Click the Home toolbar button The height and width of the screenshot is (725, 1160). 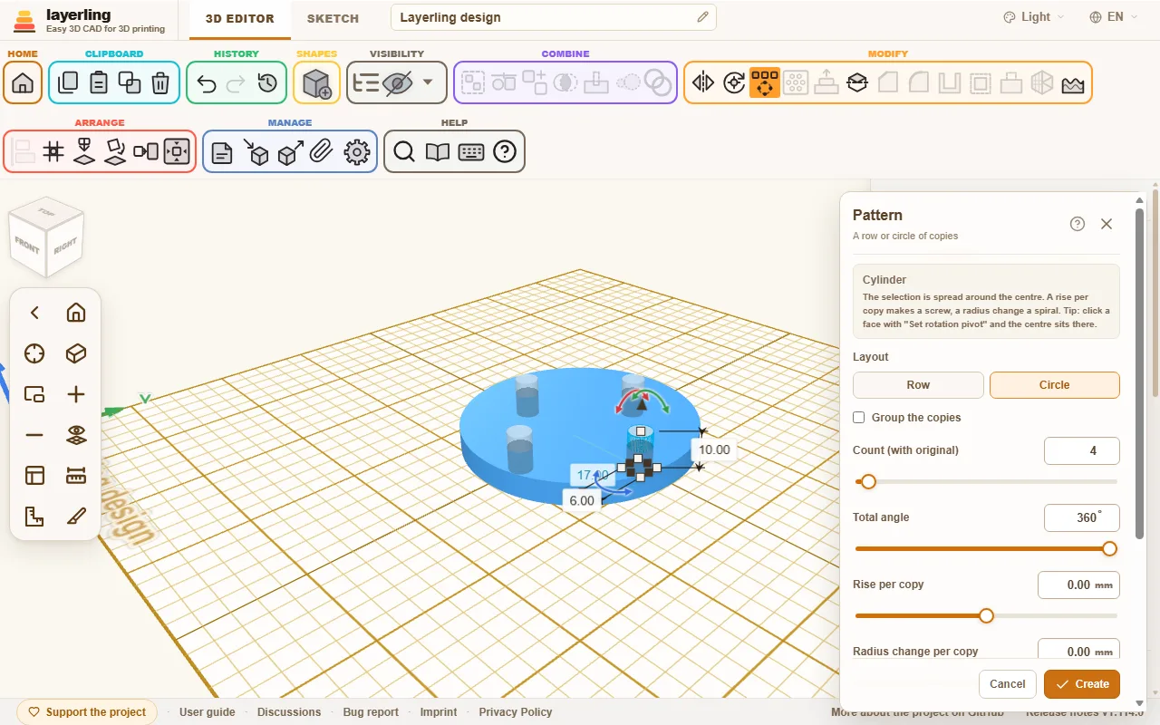(23, 83)
